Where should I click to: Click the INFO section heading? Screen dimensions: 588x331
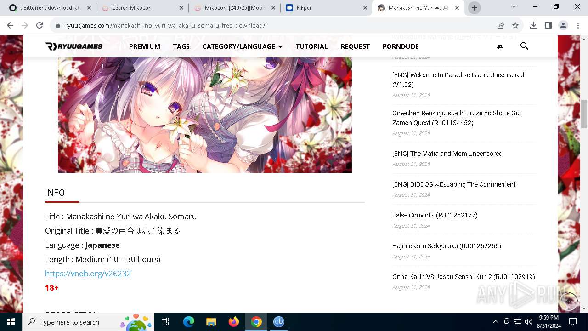(55, 193)
